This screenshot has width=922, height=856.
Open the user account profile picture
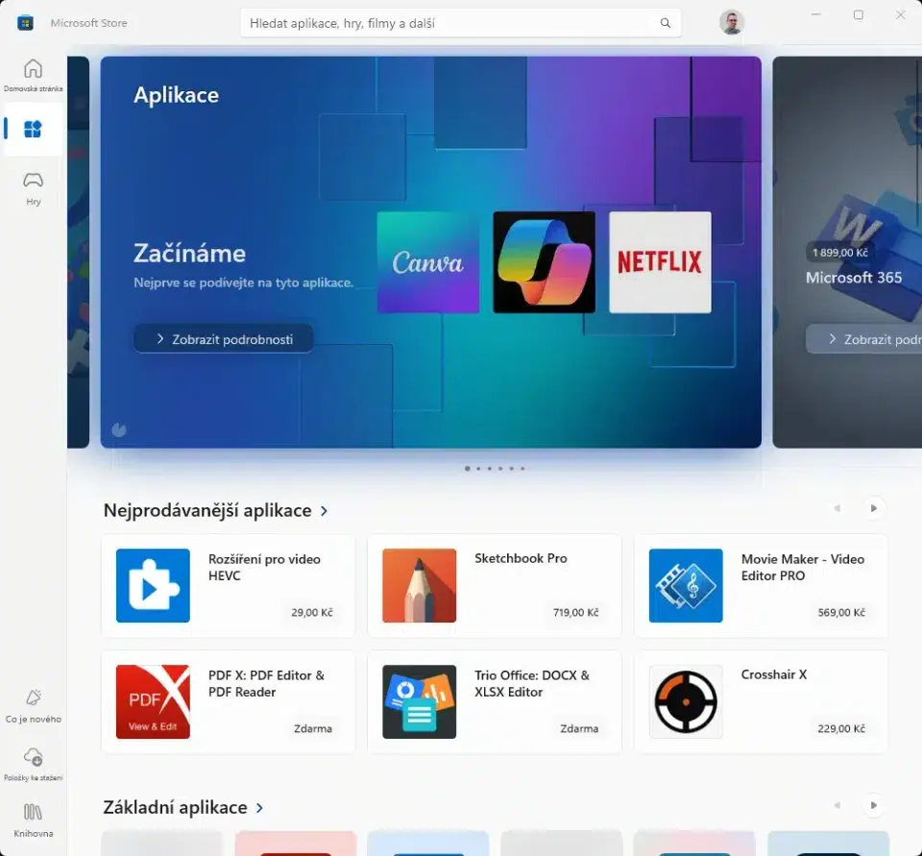tap(732, 22)
